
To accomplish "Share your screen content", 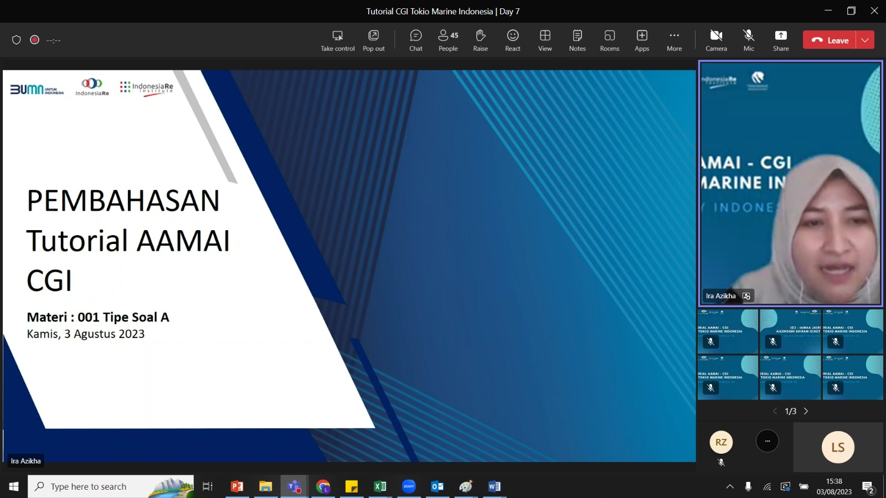I will click(x=781, y=40).
